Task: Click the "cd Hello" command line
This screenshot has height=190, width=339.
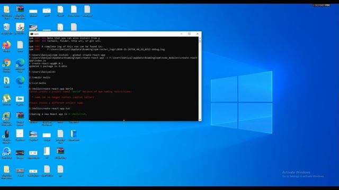Action: 38,83
